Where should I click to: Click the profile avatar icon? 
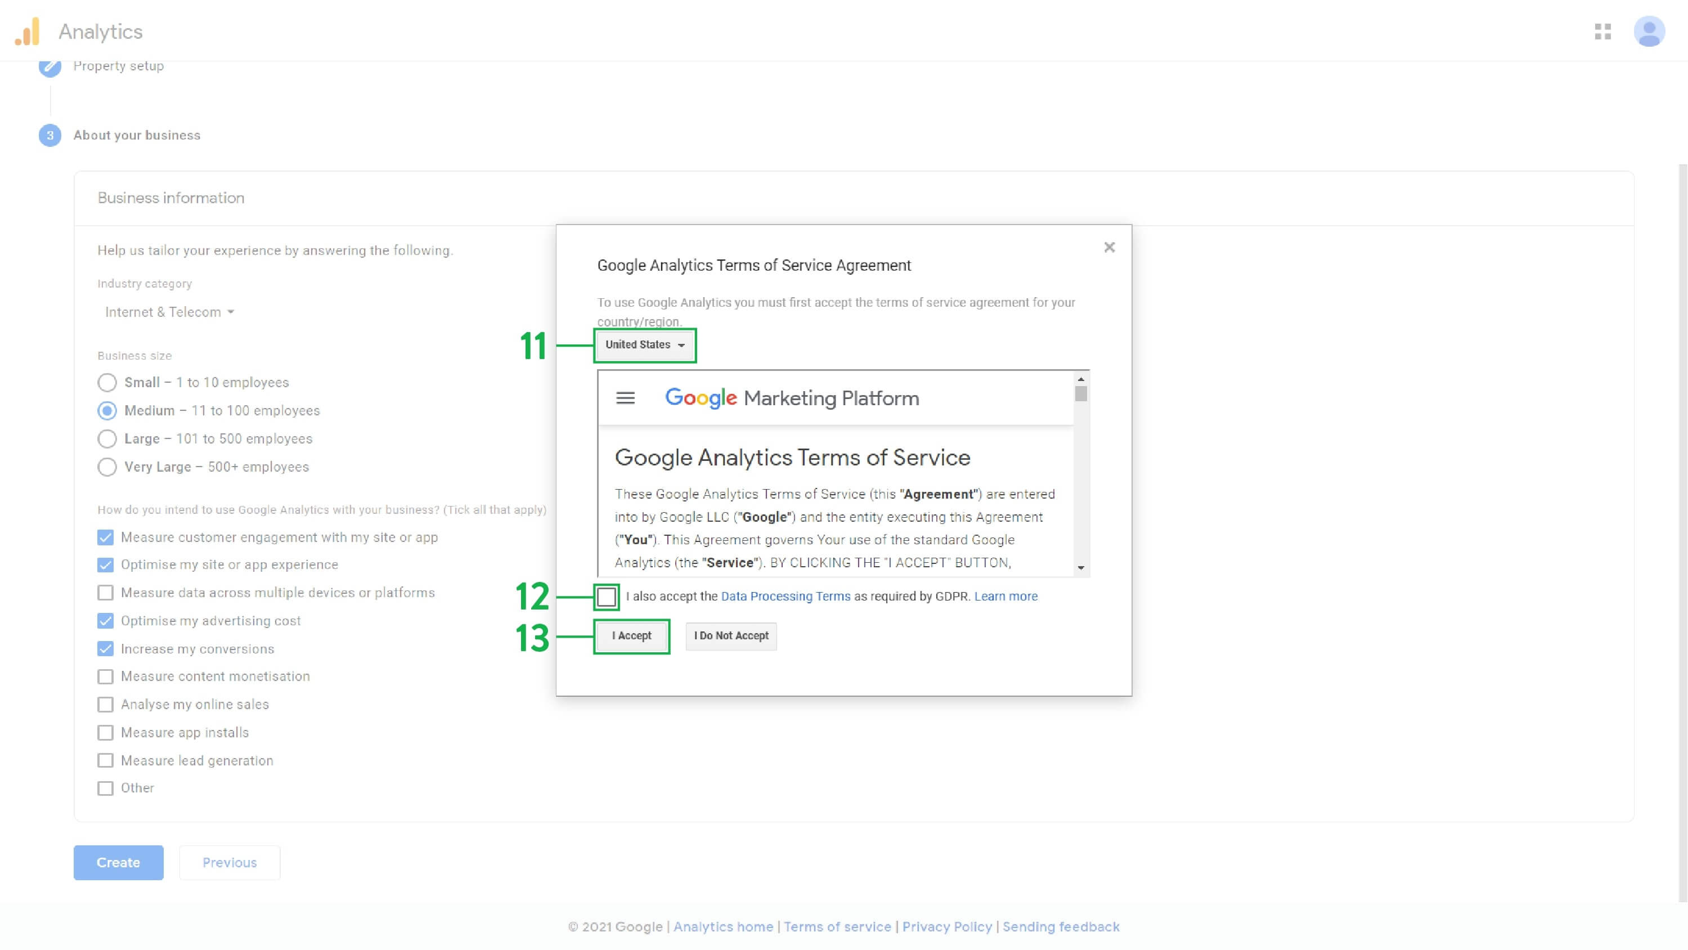(x=1649, y=31)
